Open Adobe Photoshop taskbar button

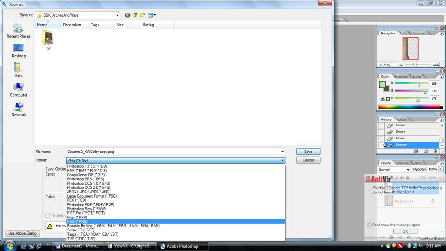(x=183, y=246)
